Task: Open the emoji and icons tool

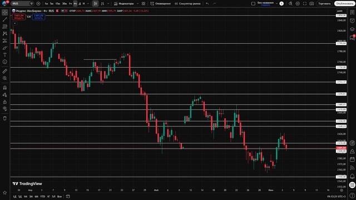Action: (x=5, y=62)
